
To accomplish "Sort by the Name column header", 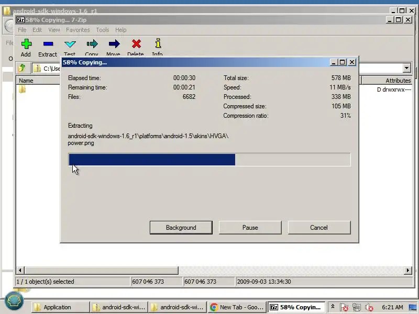I will point(38,81).
